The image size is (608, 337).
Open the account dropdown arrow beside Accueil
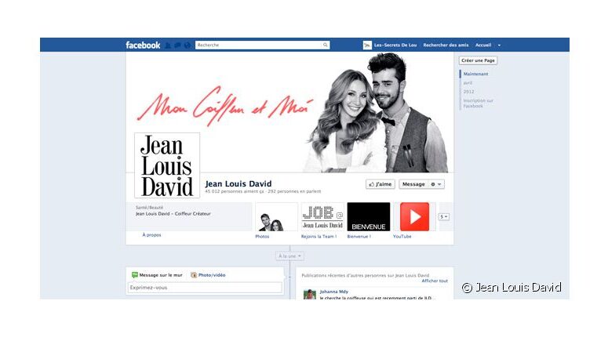click(499, 45)
